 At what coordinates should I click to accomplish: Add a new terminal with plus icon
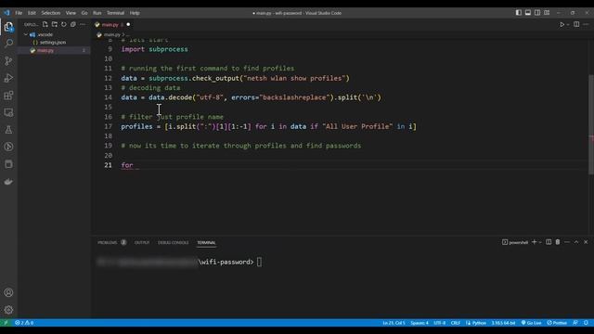tap(535, 242)
